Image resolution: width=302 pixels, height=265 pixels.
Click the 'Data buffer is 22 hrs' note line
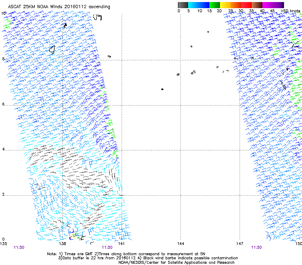(x=148, y=258)
